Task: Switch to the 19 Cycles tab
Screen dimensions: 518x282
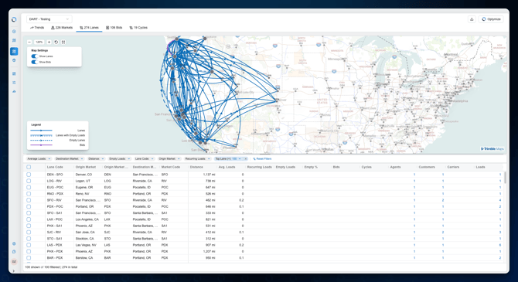Action: click(138, 28)
